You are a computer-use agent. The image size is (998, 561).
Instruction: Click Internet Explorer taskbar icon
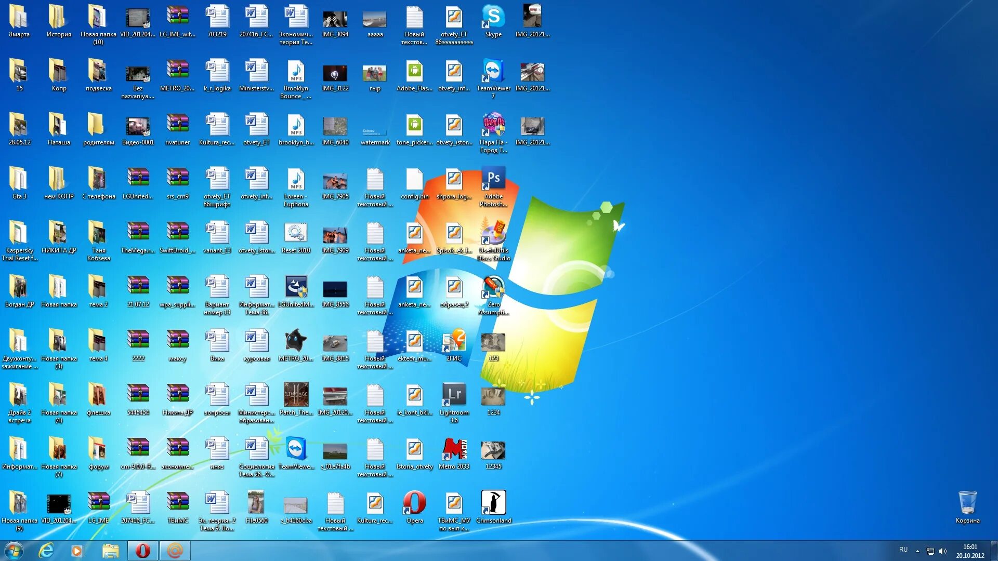[46, 550]
